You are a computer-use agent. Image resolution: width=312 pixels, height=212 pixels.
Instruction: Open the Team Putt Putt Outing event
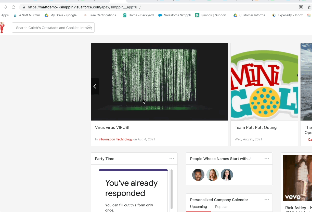point(256,127)
